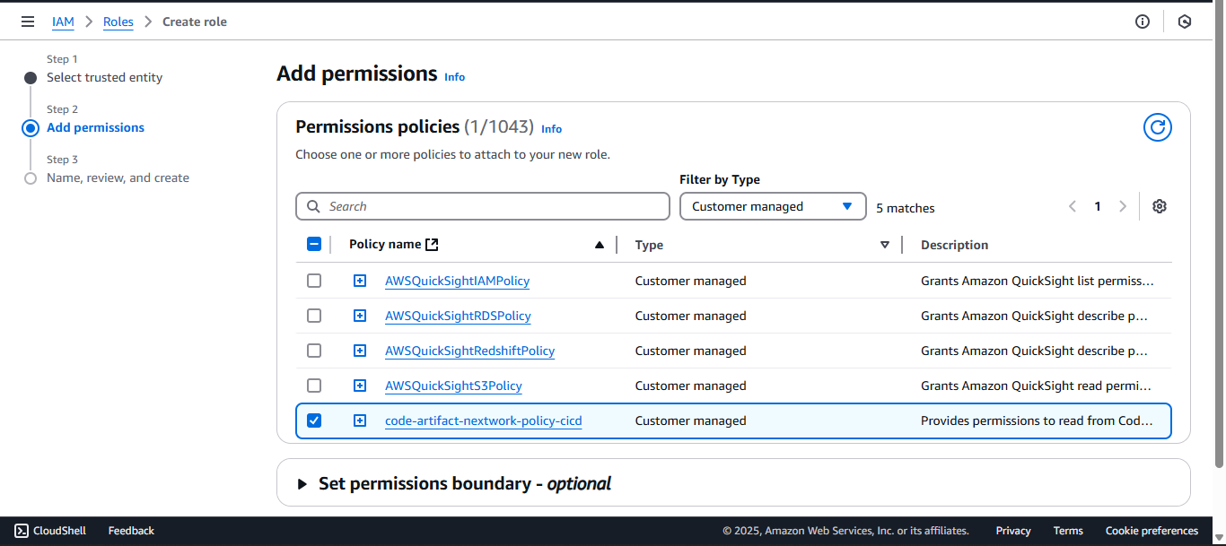This screenshot has width=1226, height=546.
Task: Click 'Grants Amazon QuickSight read permi…' description
Action: (1036, 386)
